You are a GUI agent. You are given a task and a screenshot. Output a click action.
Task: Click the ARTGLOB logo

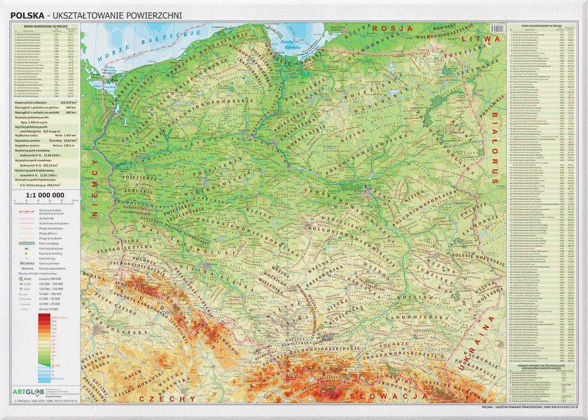coord(31,391)
